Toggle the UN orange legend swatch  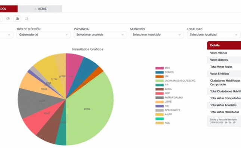pyautogui.click(x=160, y=76)
